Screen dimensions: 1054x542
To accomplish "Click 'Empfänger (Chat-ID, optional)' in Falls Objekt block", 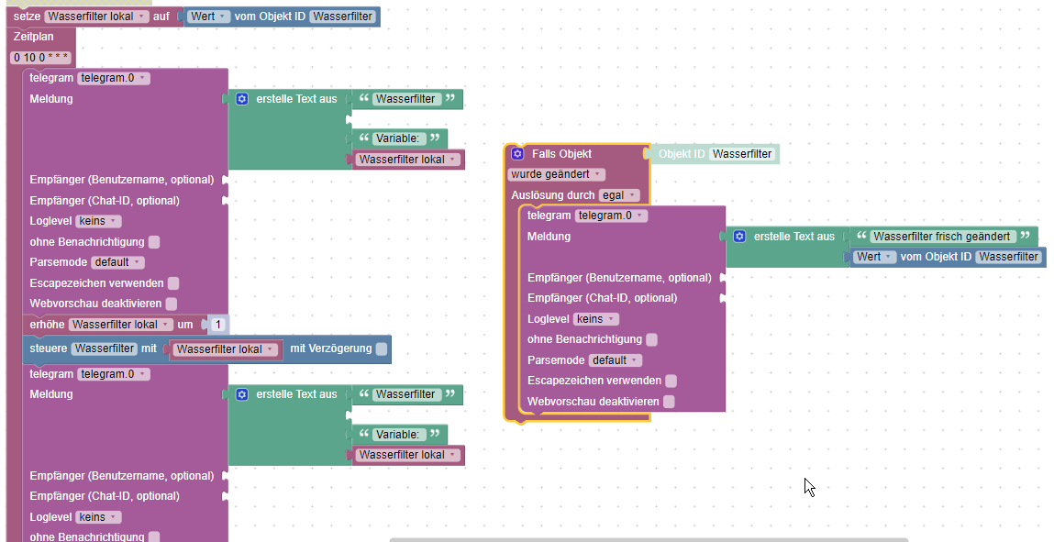I will tap(603, 298).
